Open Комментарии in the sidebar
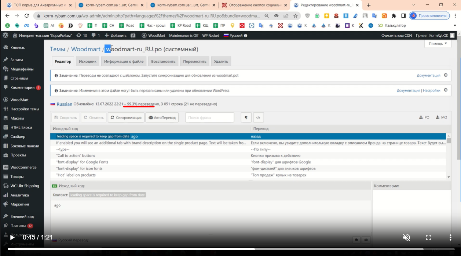This screenshot has height=256, width=461. [x=22, y=88]
